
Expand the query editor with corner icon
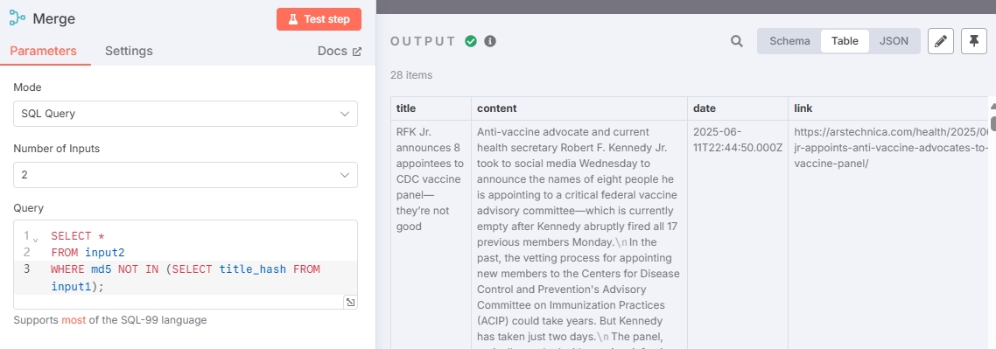[x=349, y=303]
